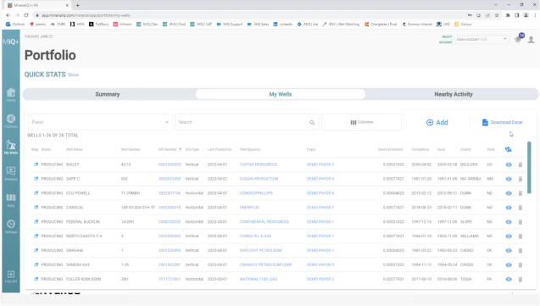The height and width of the screenshot is (306, 540).
Task: Click the browser back arrow
Action: pos(8,15)
